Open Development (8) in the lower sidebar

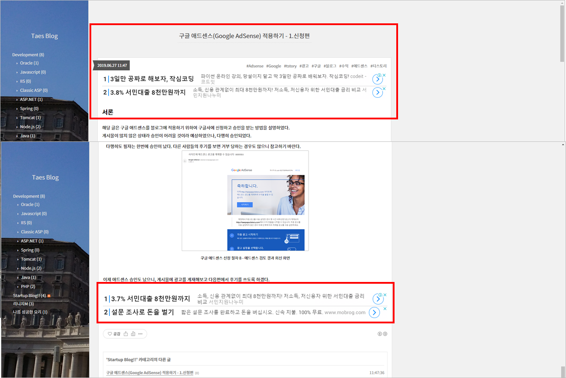pyautogui.click(x=29, y=196)
